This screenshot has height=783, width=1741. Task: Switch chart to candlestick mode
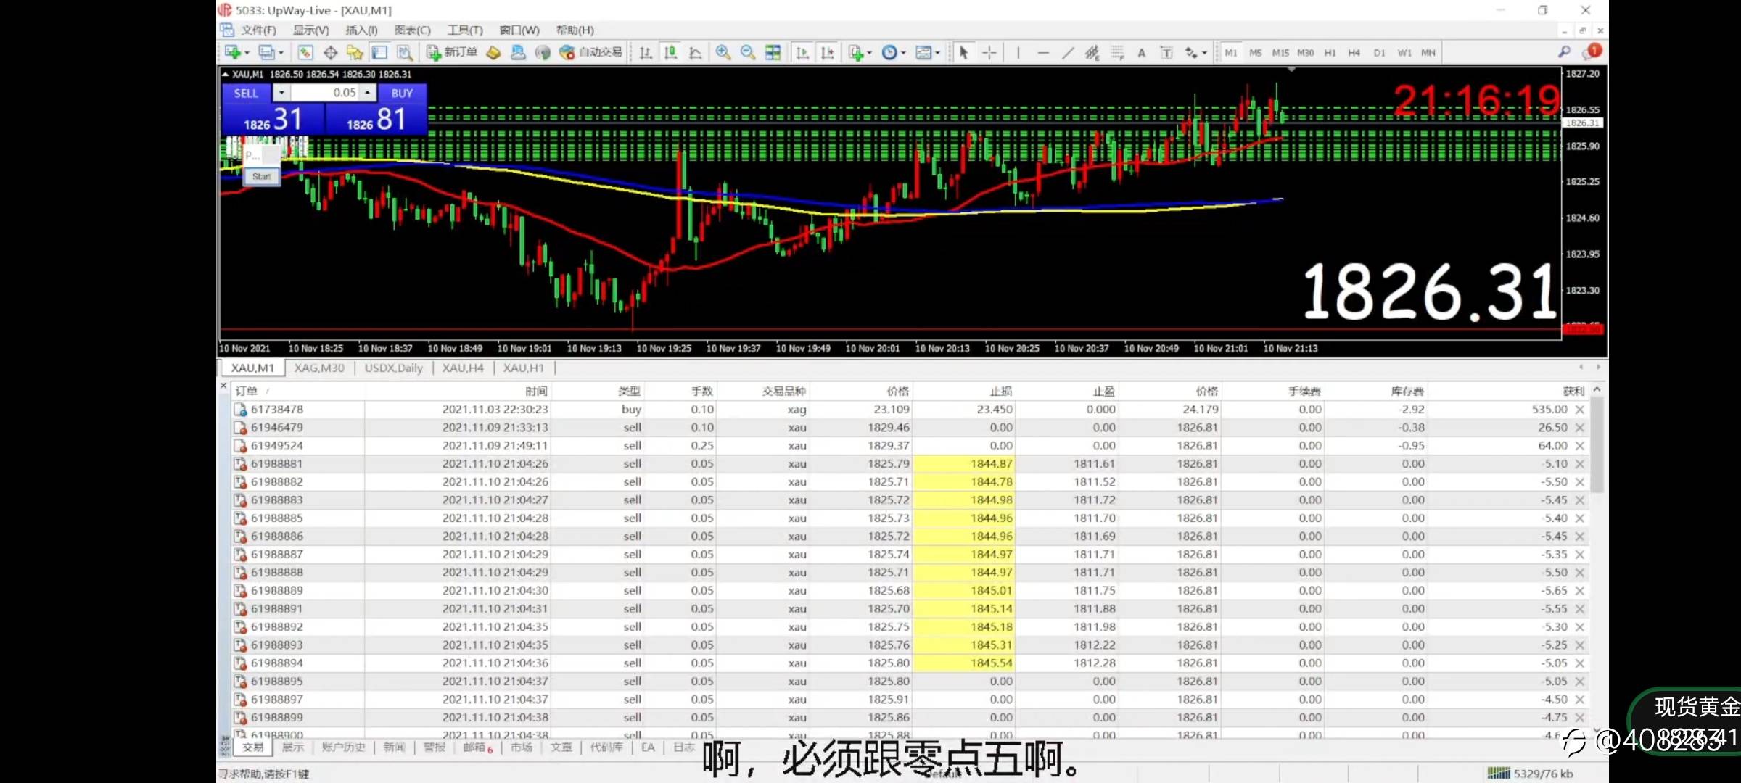670,52
